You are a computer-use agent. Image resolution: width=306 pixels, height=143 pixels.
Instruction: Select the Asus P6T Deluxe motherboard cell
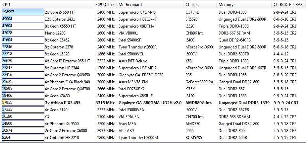tap(133, 61)
